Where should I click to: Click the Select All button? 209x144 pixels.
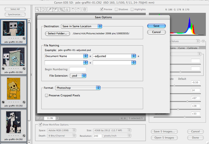tap(15, 9)
